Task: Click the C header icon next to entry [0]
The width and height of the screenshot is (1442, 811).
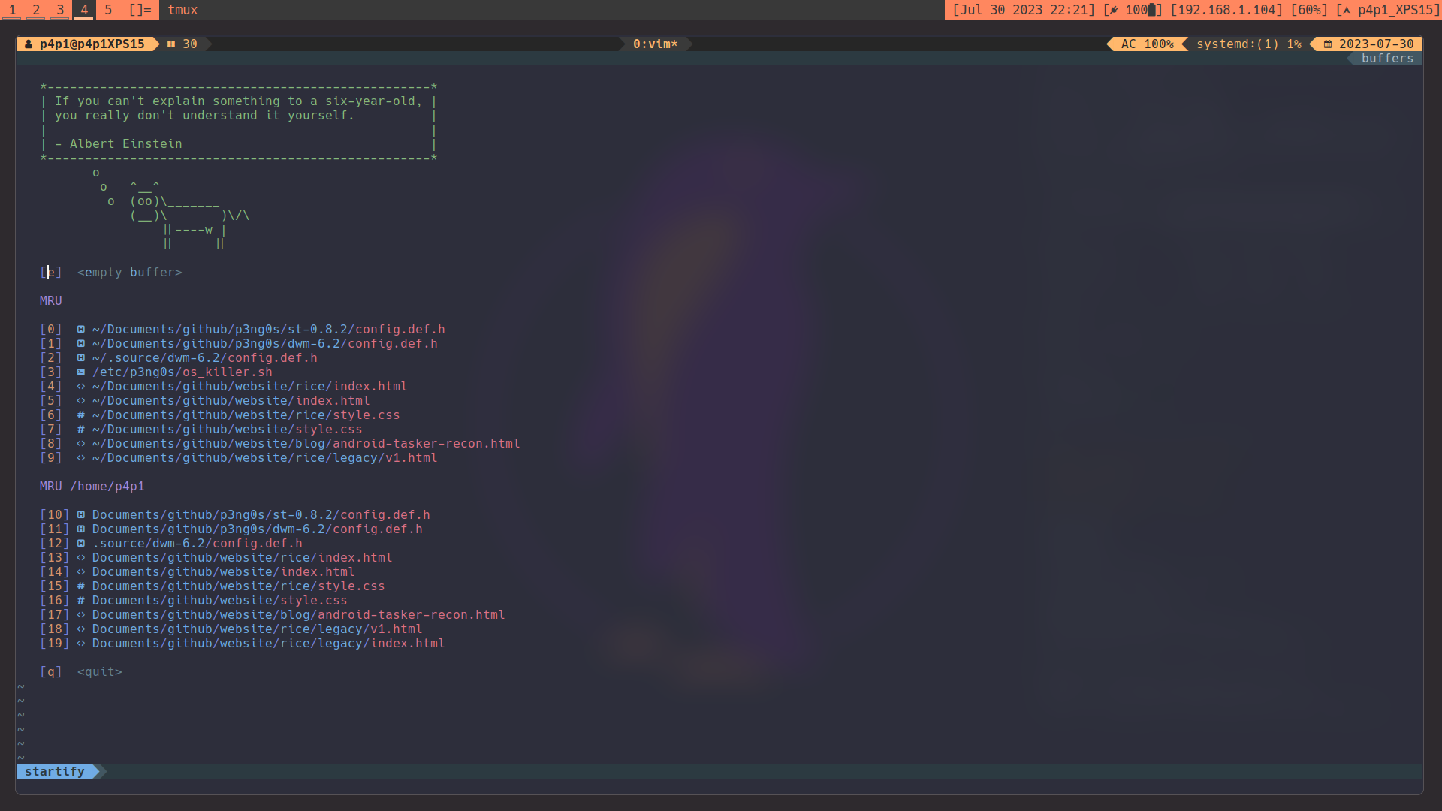Action: pyautogui.click(x=80, y=330)
